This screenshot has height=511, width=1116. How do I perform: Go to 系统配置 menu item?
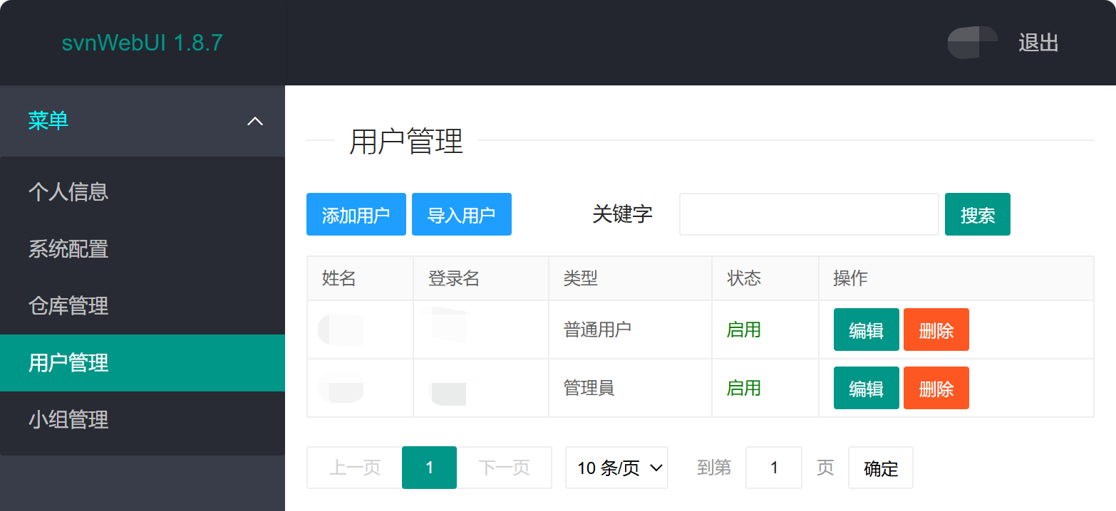68,249
